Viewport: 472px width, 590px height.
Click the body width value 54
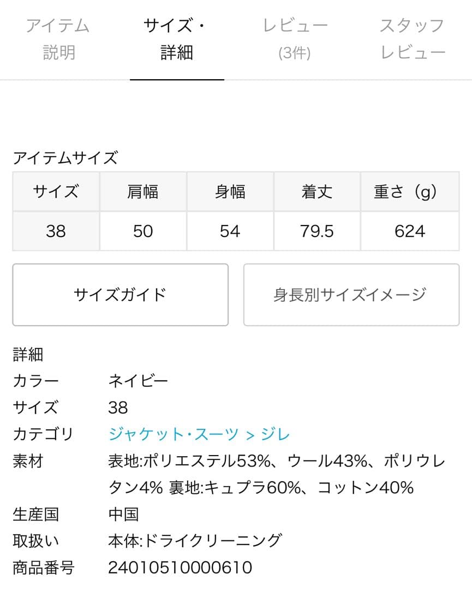230,231
